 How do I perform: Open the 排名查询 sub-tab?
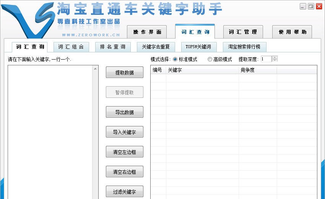[x=113, y=47]
